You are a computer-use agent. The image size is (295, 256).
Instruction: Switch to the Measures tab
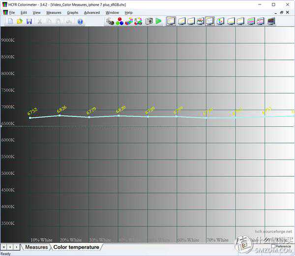coord(36,247)
